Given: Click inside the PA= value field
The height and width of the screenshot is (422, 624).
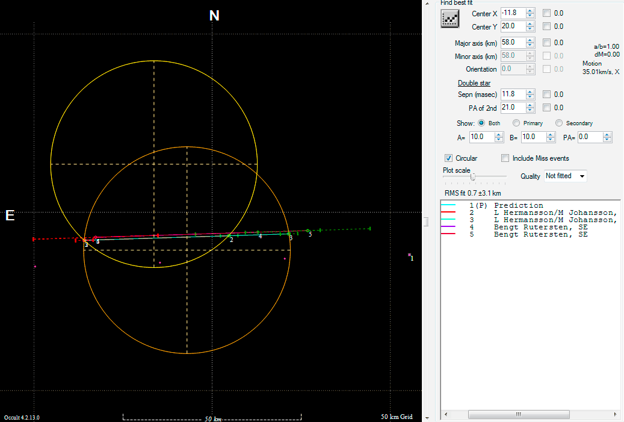Looking at the screenshot, I should (589, 137).
